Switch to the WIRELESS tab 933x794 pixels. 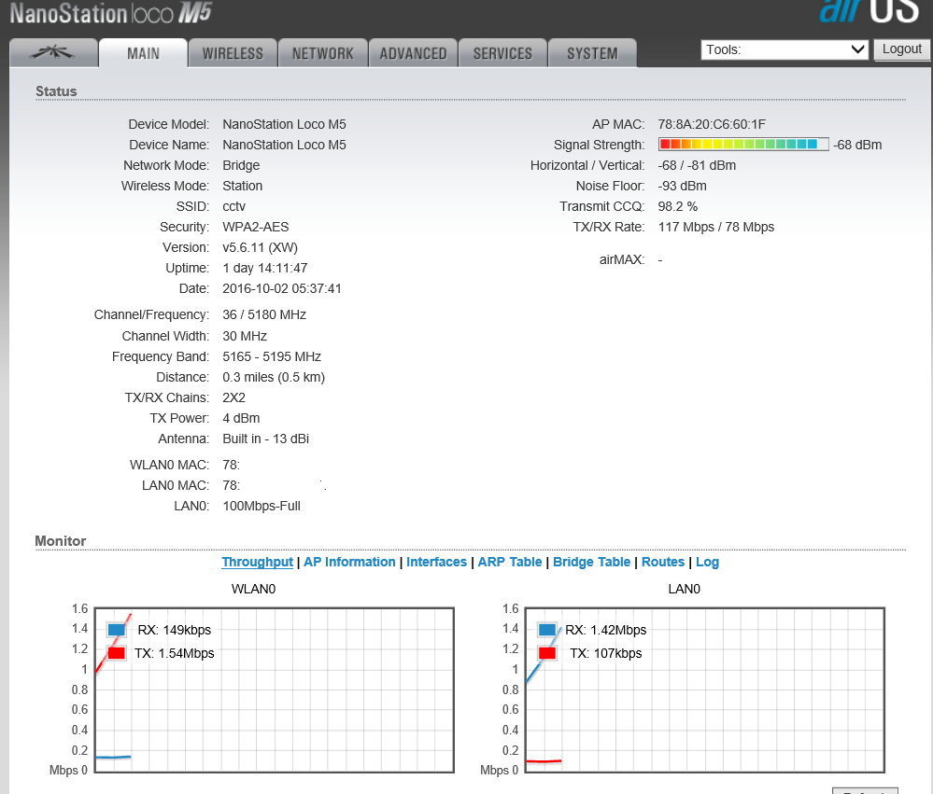pyautogui.click(x=233, y=53)
